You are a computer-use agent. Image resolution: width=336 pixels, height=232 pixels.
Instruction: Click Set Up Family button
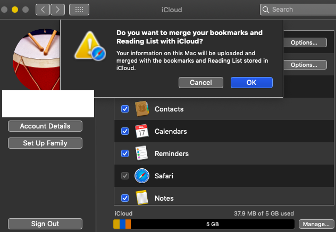pyautogui.click(x=45, y=143)
